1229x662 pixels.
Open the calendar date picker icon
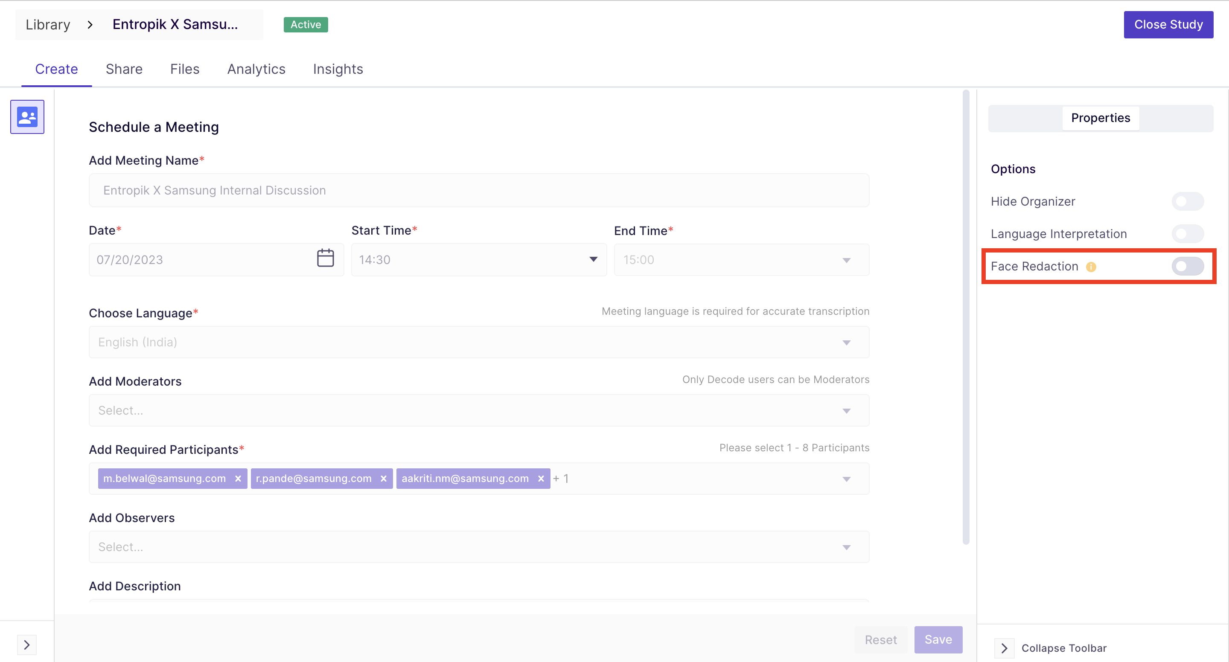tap(325, 258)
